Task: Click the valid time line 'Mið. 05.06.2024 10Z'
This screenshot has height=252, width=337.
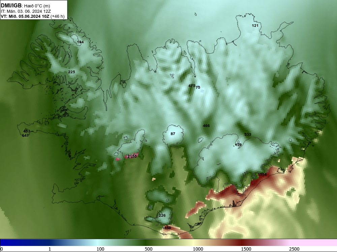Action: (x=29, y=16)
